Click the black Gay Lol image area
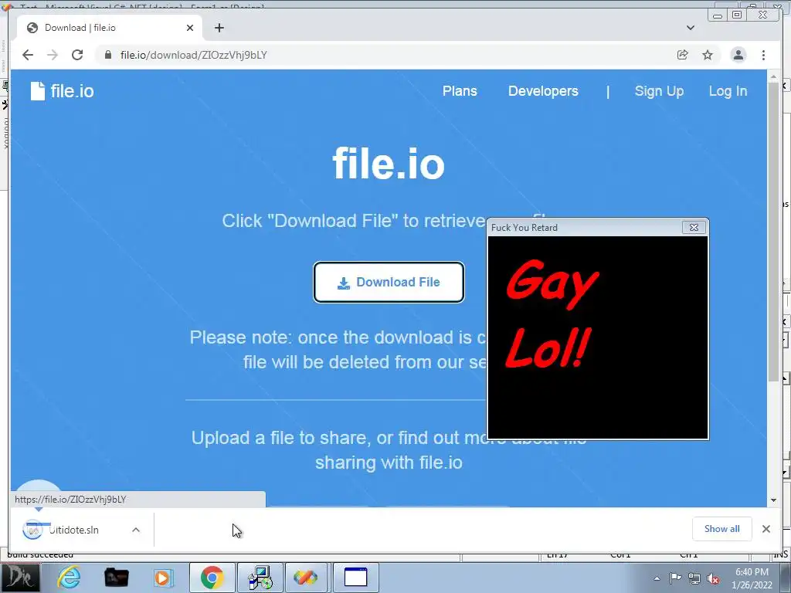The width and height of the screenshot is (791, 593). click(598, 337)
